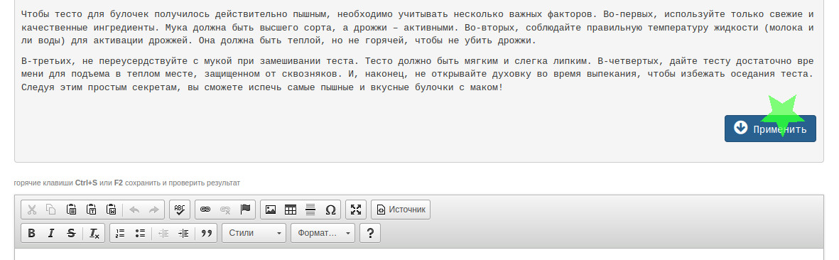
Task: Open the special character Omega icon
Action: pos(330,210)
